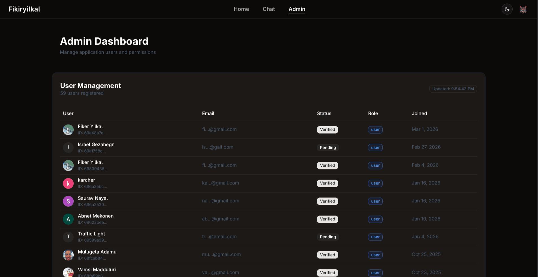Screen dimensions: 538x277
Task: Select karcher's pink avatar icon
Action: 68,183
